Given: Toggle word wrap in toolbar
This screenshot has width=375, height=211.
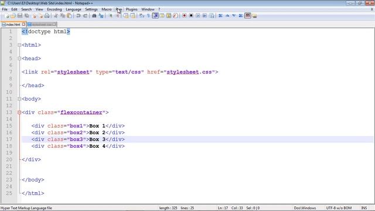Looking at the screenshot, I should tap(142, 16).
